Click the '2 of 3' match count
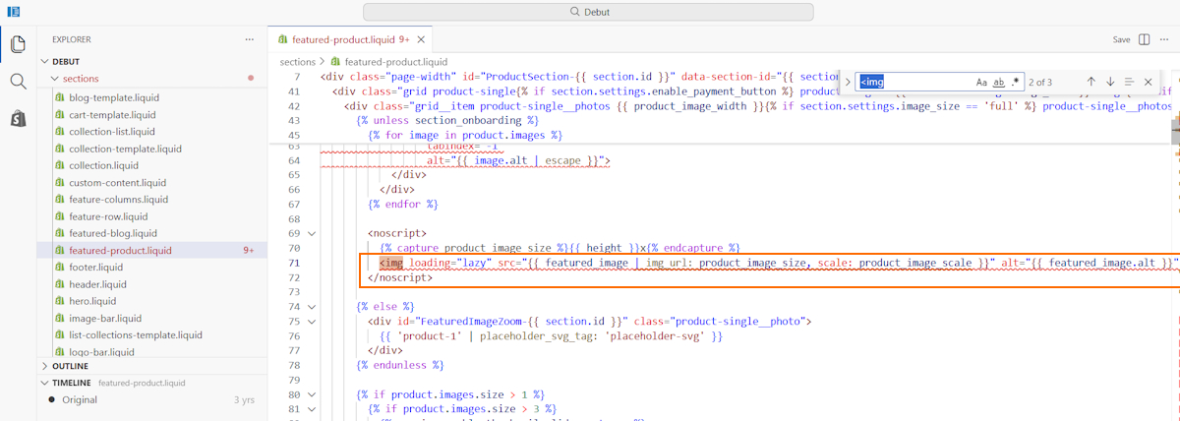 pyautogui.click(x=1040, y=82)
